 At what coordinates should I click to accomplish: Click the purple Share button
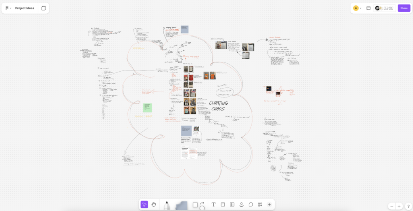click(404, 8)
